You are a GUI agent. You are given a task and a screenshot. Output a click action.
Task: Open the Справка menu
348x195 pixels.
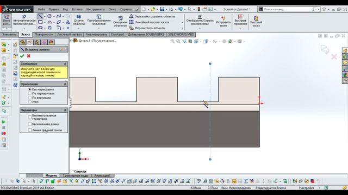pos(126,9)
